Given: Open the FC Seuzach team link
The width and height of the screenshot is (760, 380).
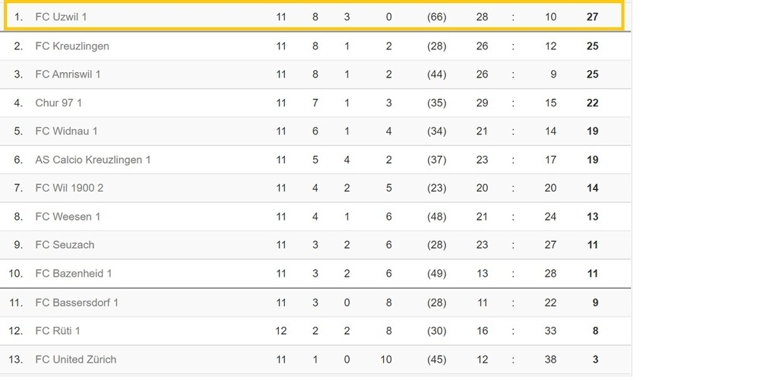Looking at the screenshot, I should (65, 245).
